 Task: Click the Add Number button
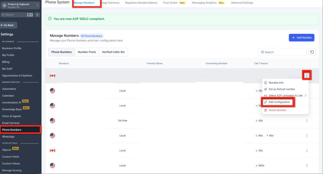[x=301, y=38]
